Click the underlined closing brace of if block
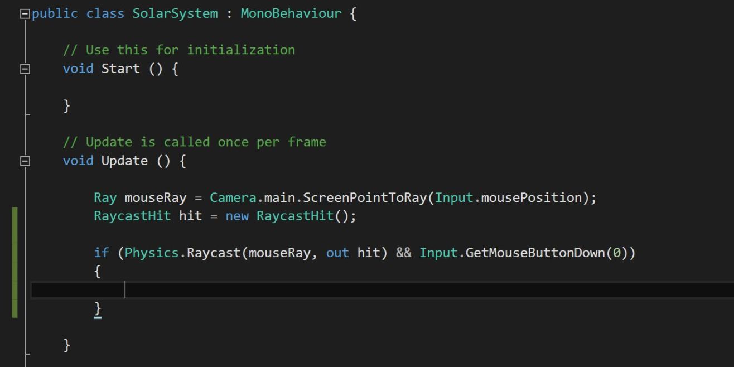Viewport: 734px width, 367px height. (98, 308)
